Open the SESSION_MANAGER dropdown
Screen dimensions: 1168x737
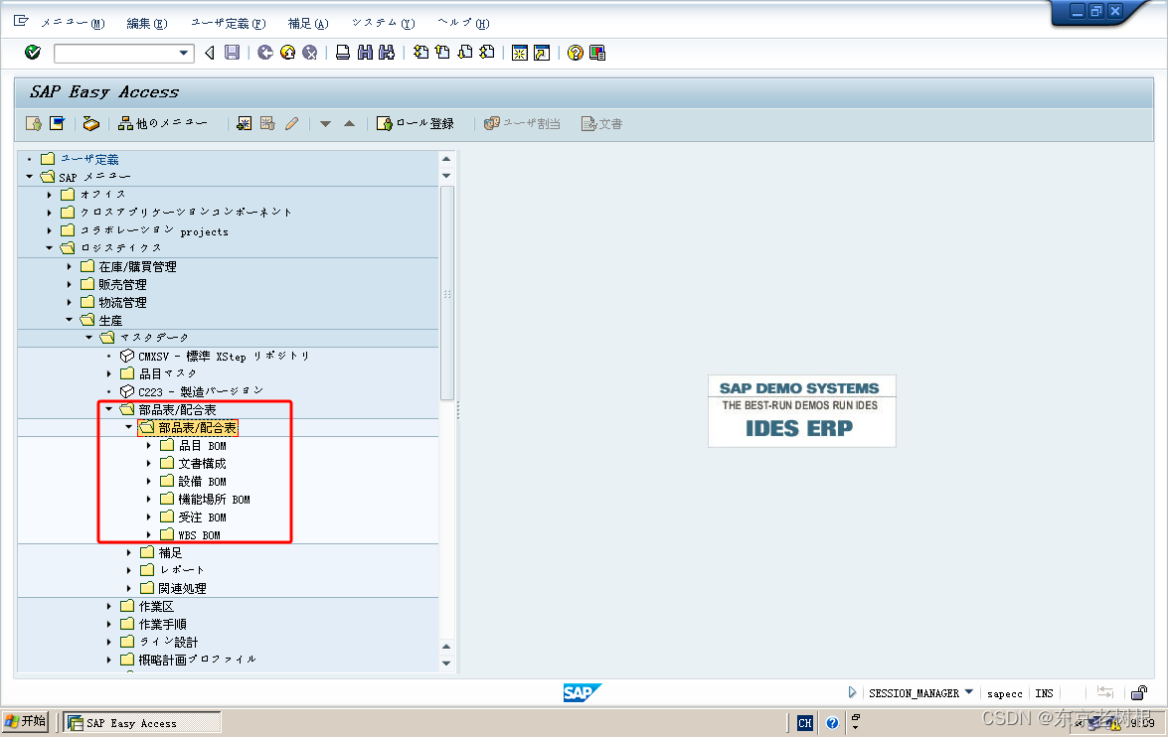tap(968, 693)
